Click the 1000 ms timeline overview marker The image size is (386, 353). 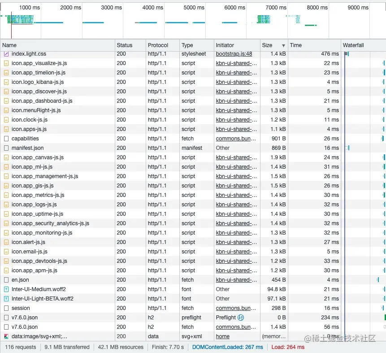point(30,7)
